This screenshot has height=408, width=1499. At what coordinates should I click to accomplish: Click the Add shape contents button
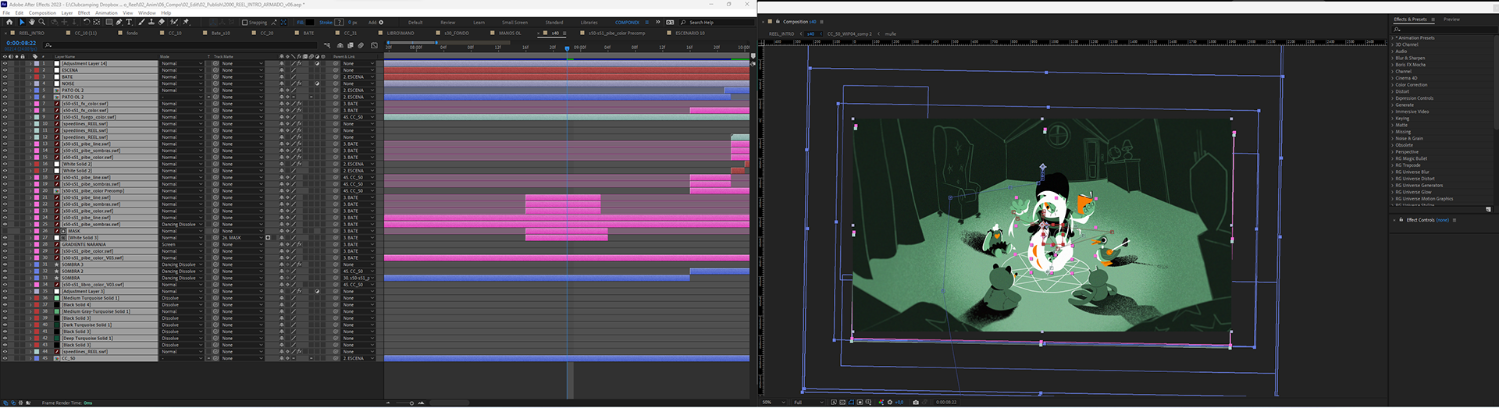click(381, 22)
